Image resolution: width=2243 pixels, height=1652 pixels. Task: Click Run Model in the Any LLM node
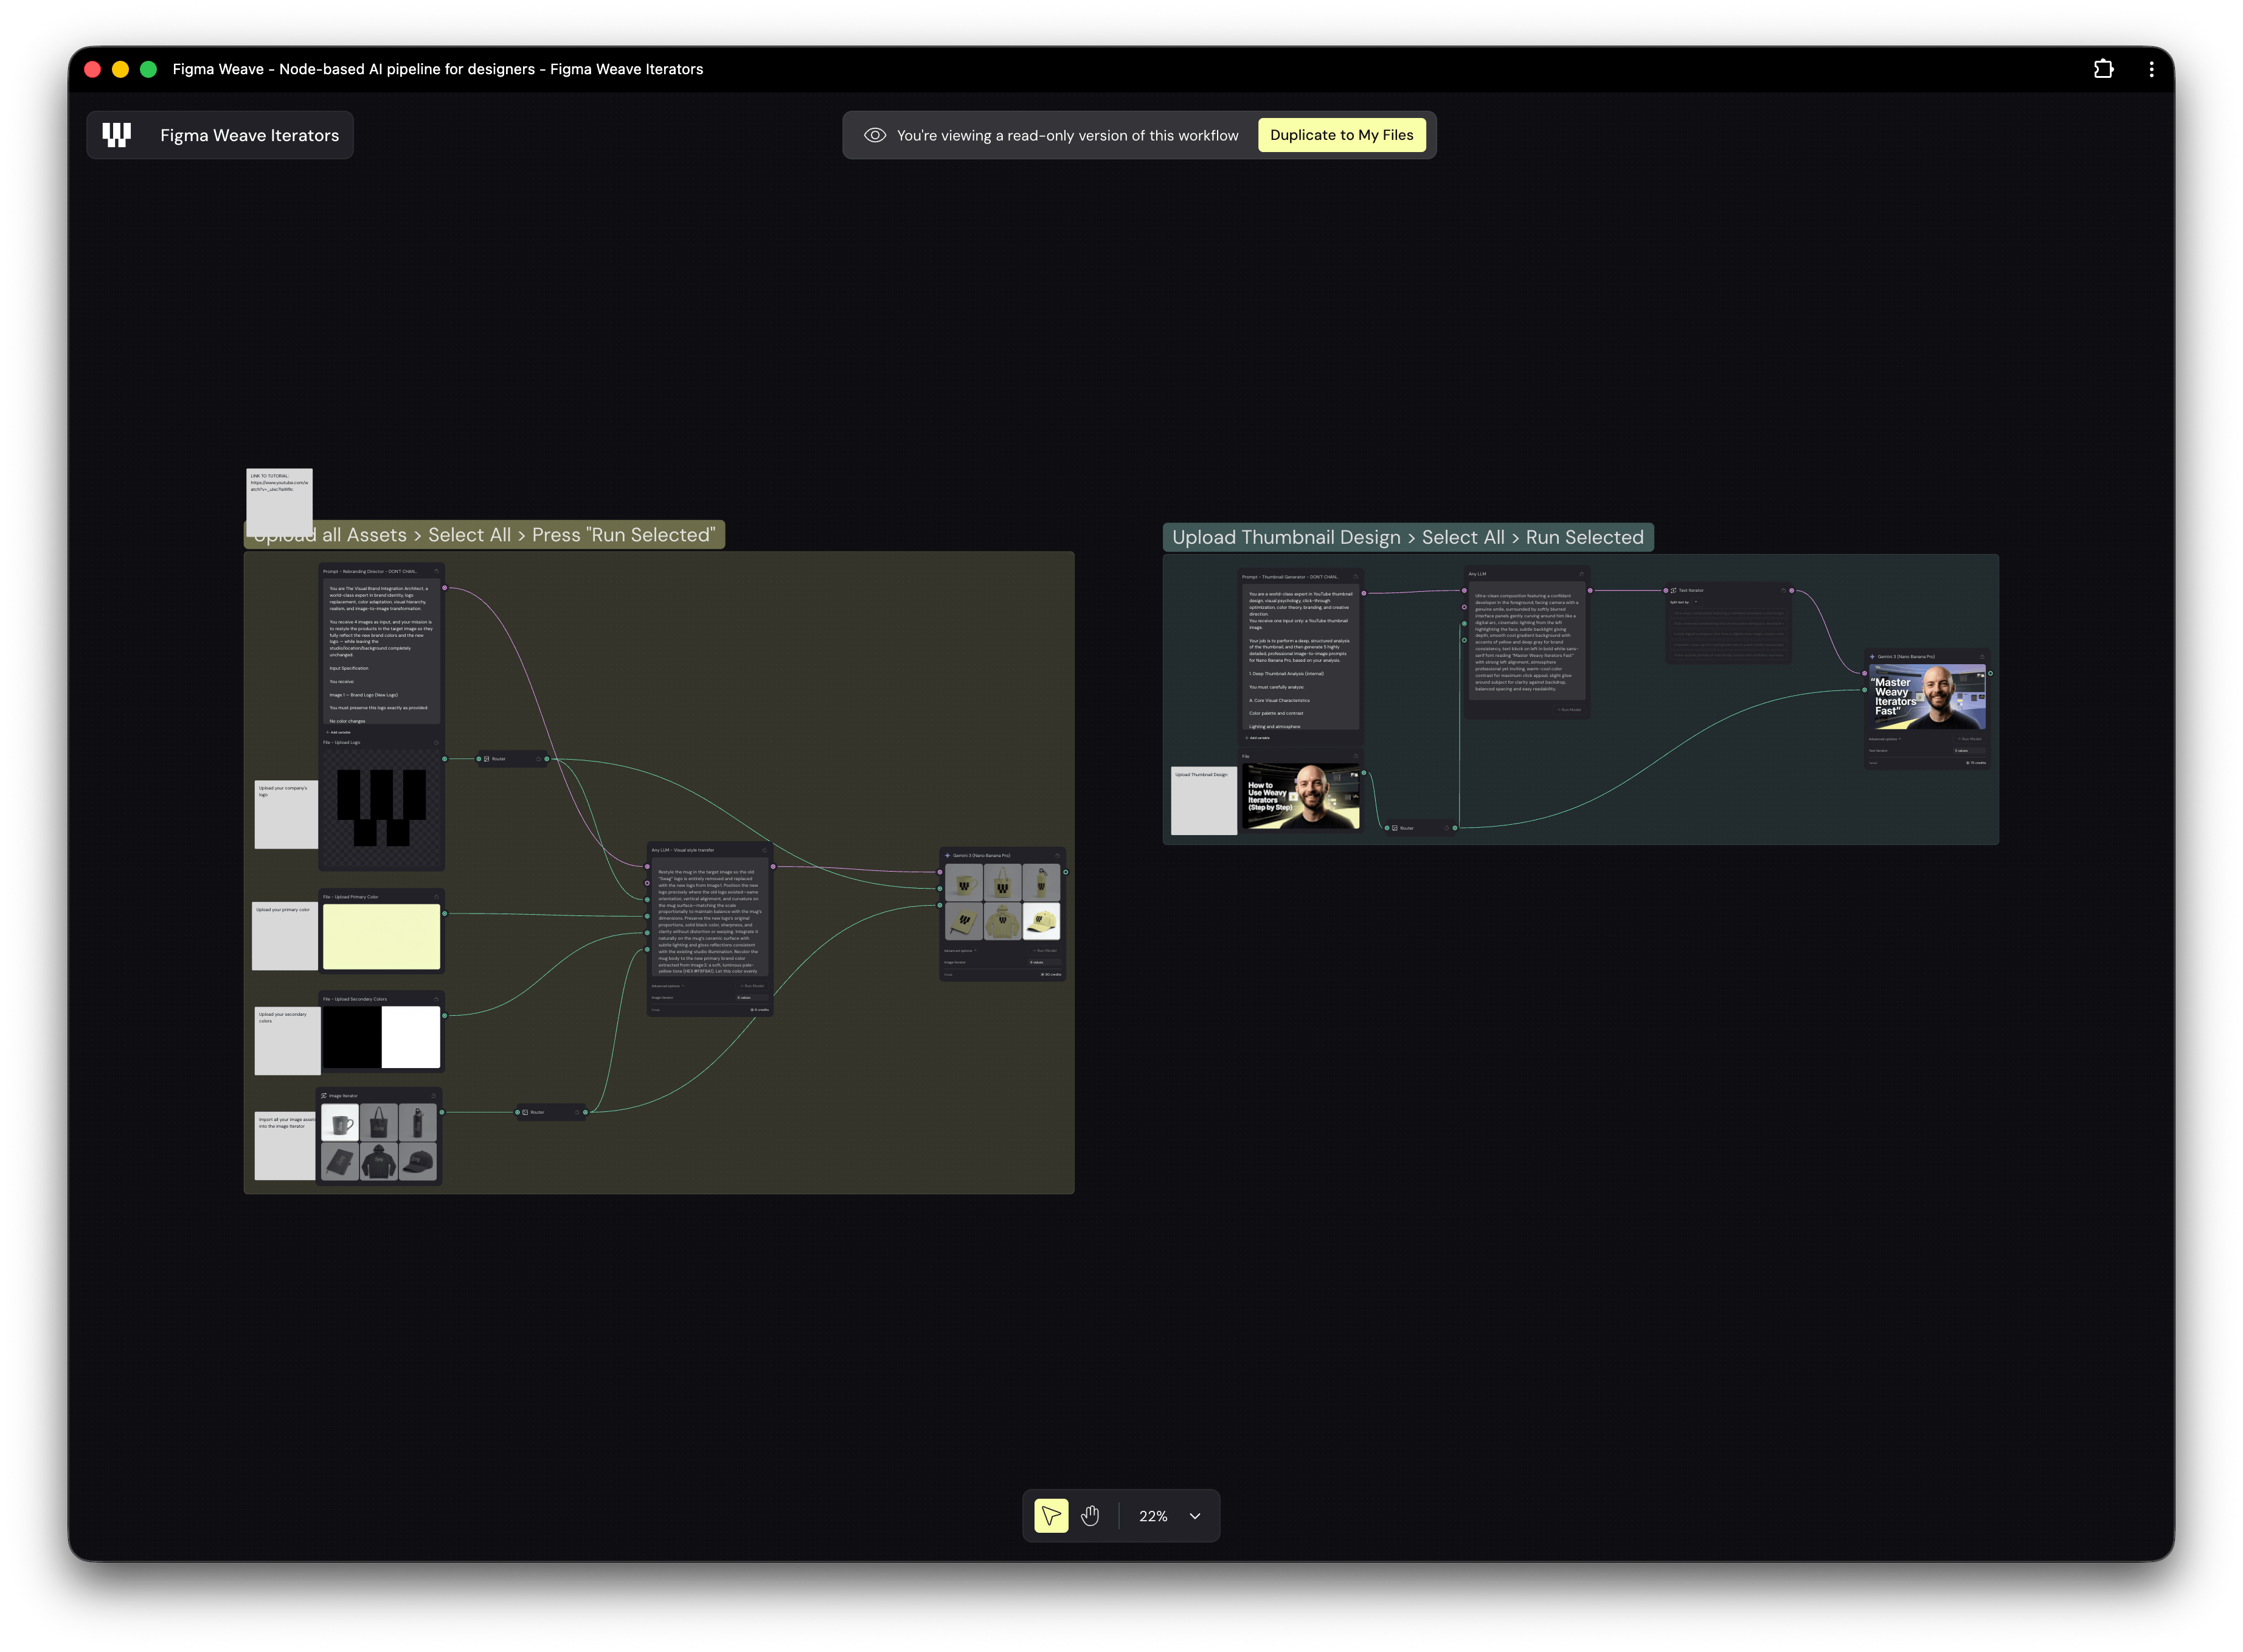[1569, 710]
